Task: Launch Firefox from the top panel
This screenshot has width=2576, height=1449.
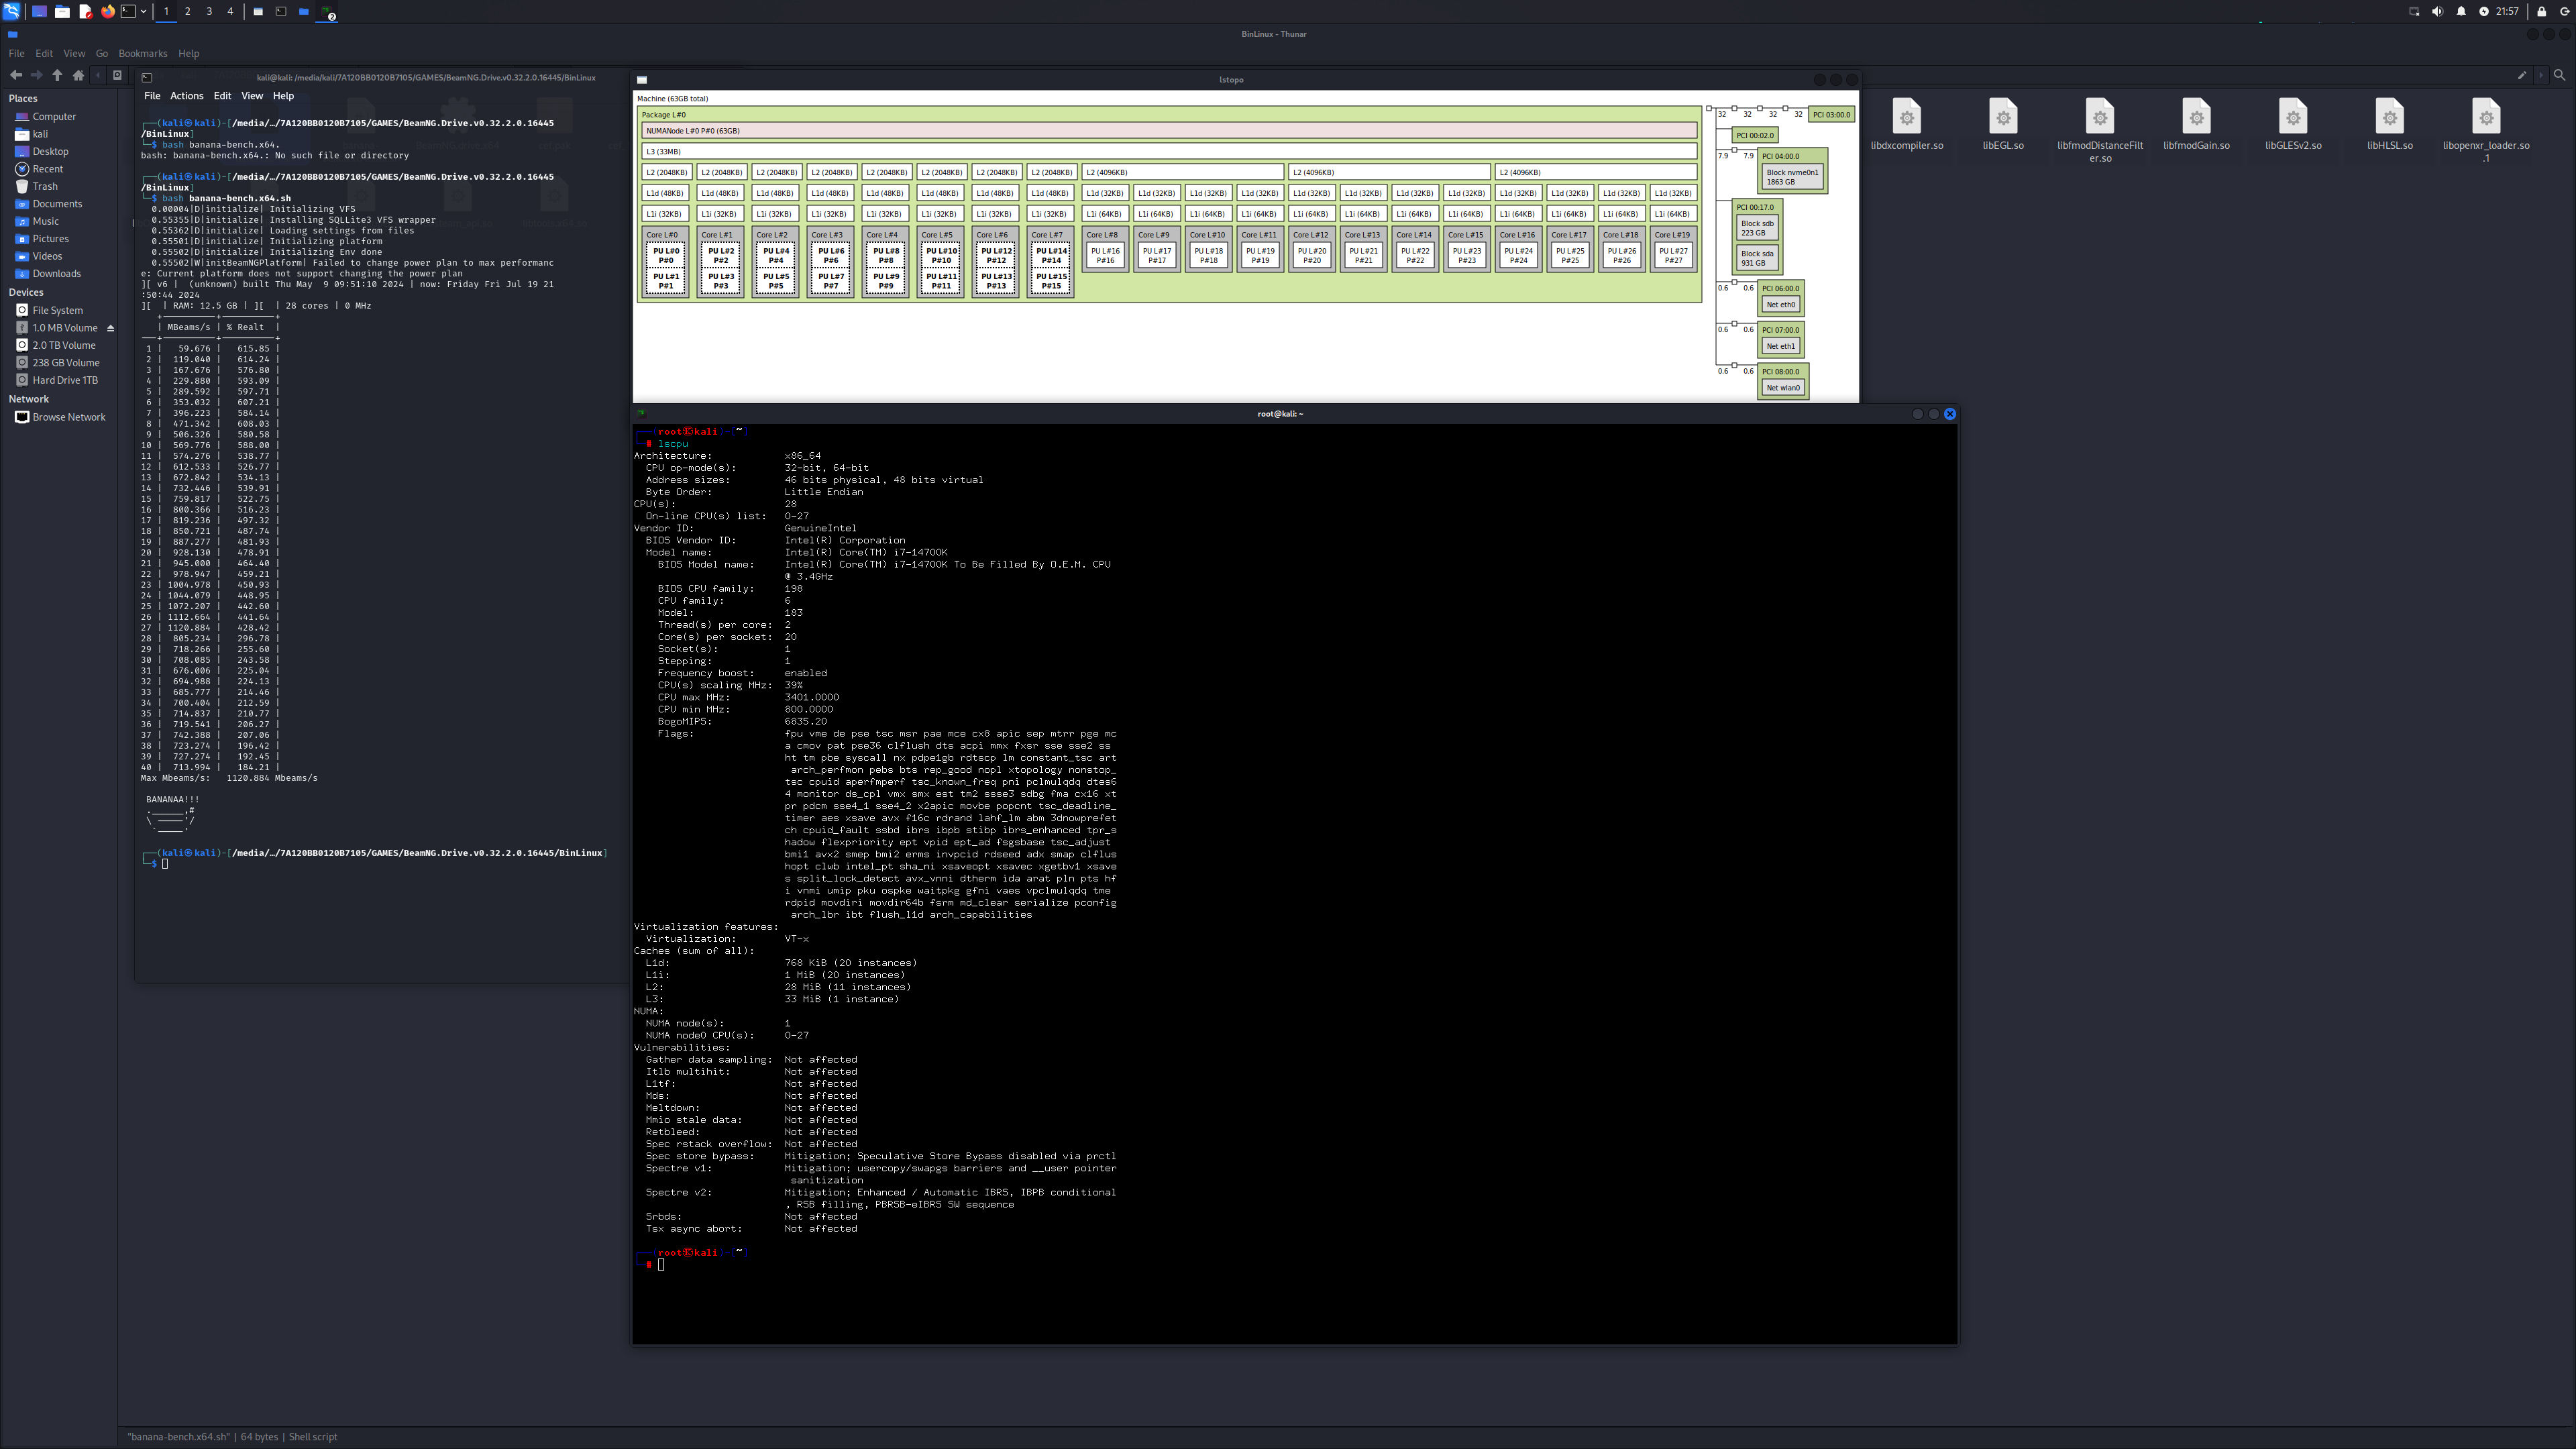Action: tap(108, 11)
